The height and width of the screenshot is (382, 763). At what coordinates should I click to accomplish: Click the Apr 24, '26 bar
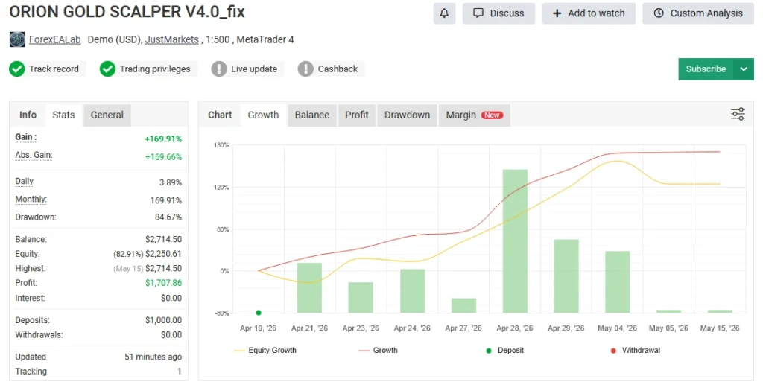pos(413,290)
